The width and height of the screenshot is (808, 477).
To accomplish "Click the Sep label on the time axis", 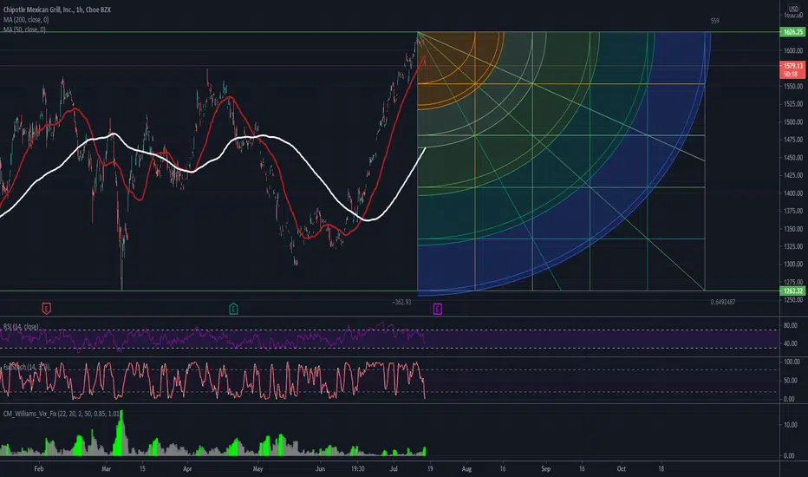I will coord(545,468).
